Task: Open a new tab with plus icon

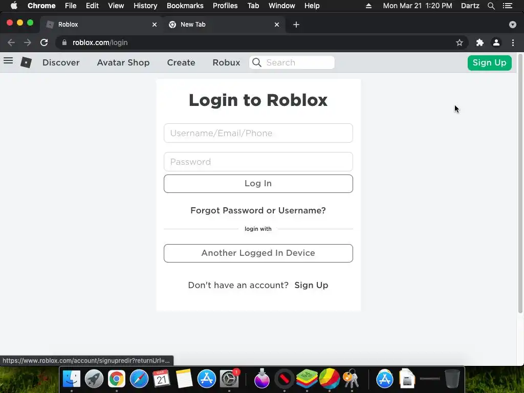Action: 296,25
